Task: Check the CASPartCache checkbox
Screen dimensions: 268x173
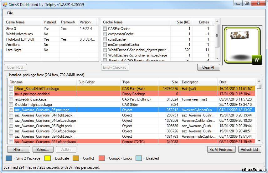Action: [105, 29]
